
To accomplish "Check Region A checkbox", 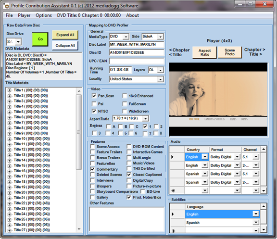I will 109,126.
